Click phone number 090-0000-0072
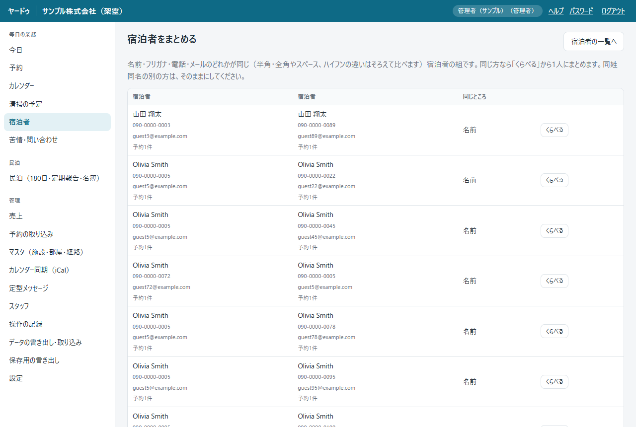 (x=152, y=276)
